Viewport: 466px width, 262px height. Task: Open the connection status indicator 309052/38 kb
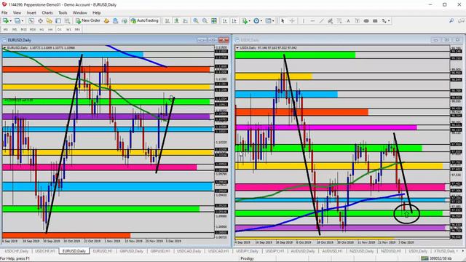point(437,258)
